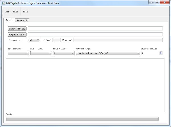
Task: Click the Network type label
Action: tap(84, 49)
